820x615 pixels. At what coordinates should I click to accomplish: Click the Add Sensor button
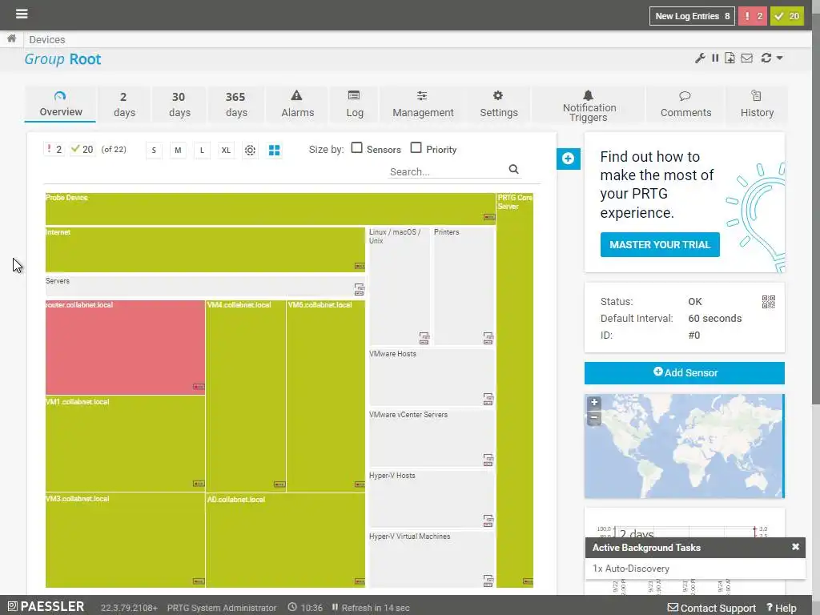685,373
